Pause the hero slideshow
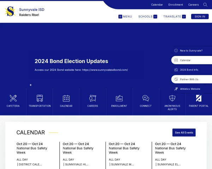The height and width of the screenshot is (169, 212). pyautogui.click(x=31, y=85)
